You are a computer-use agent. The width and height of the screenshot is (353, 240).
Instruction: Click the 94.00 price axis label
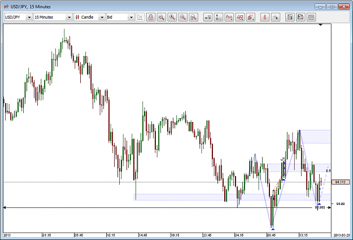(x=340, y=204)
